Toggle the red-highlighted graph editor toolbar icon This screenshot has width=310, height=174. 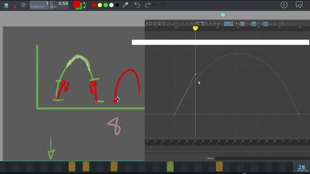242,24
